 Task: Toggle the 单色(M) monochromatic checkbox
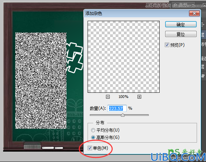click(x=90, y=148)
